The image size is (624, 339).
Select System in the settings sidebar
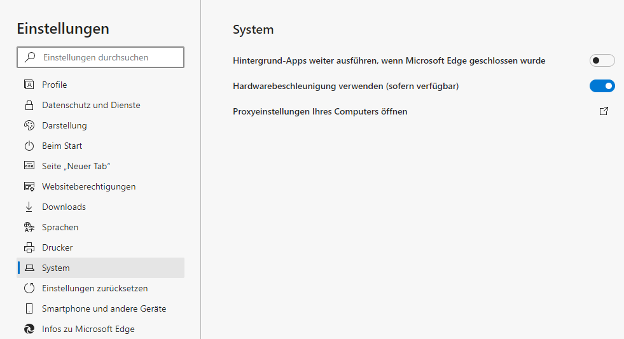pyautogui.click(x=56, y=268)
